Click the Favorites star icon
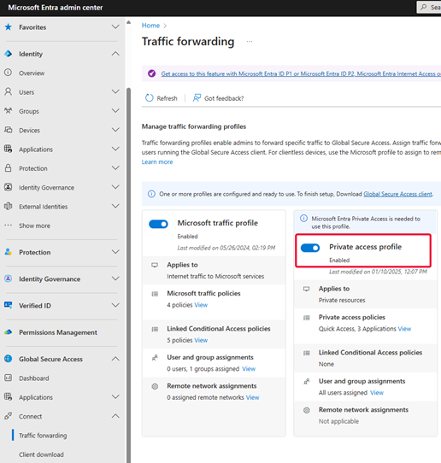 pyautogui.click(x=9, y=27)
